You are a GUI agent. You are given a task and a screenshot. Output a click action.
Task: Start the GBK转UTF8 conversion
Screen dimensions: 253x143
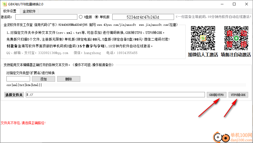[216, 95]
